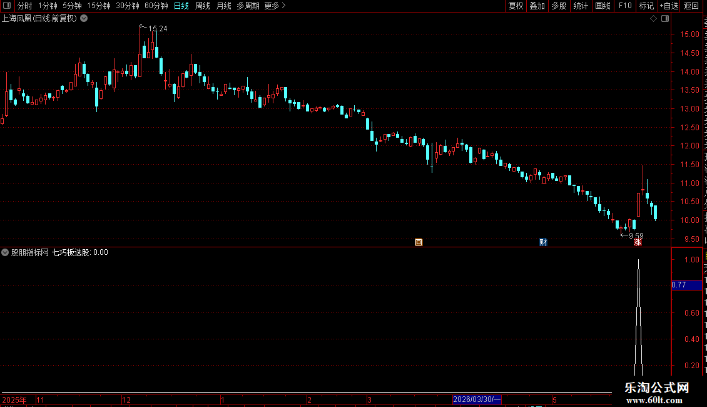Select the 60分钟 period
This screenshot has width=707, height=407.
[x=156, y=6]
